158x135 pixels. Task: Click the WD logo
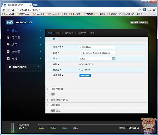[x=10, y=22]
